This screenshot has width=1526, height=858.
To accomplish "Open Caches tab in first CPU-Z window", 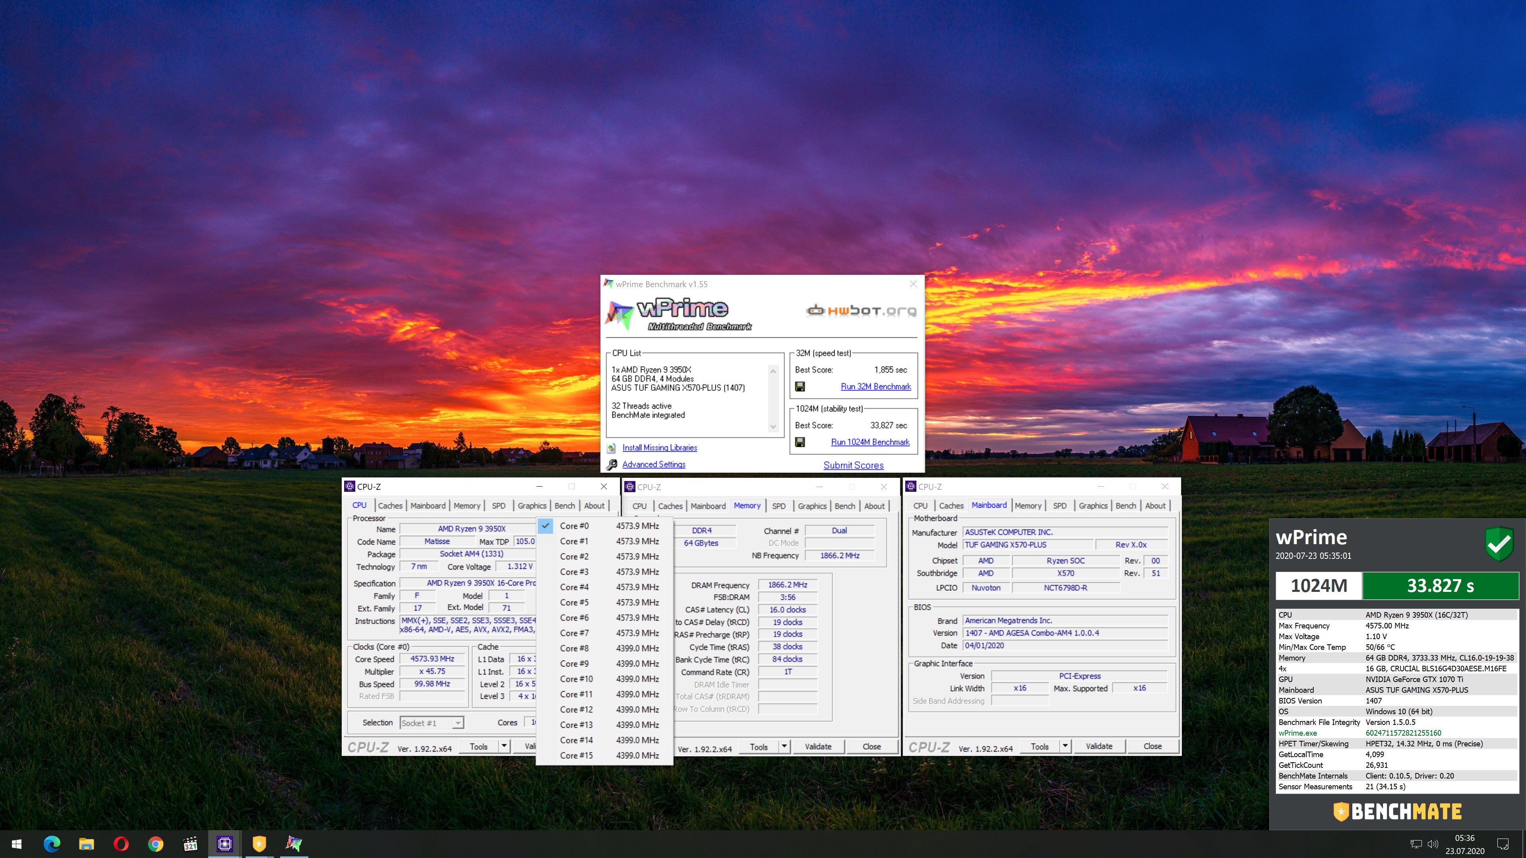I will point(390,506).
